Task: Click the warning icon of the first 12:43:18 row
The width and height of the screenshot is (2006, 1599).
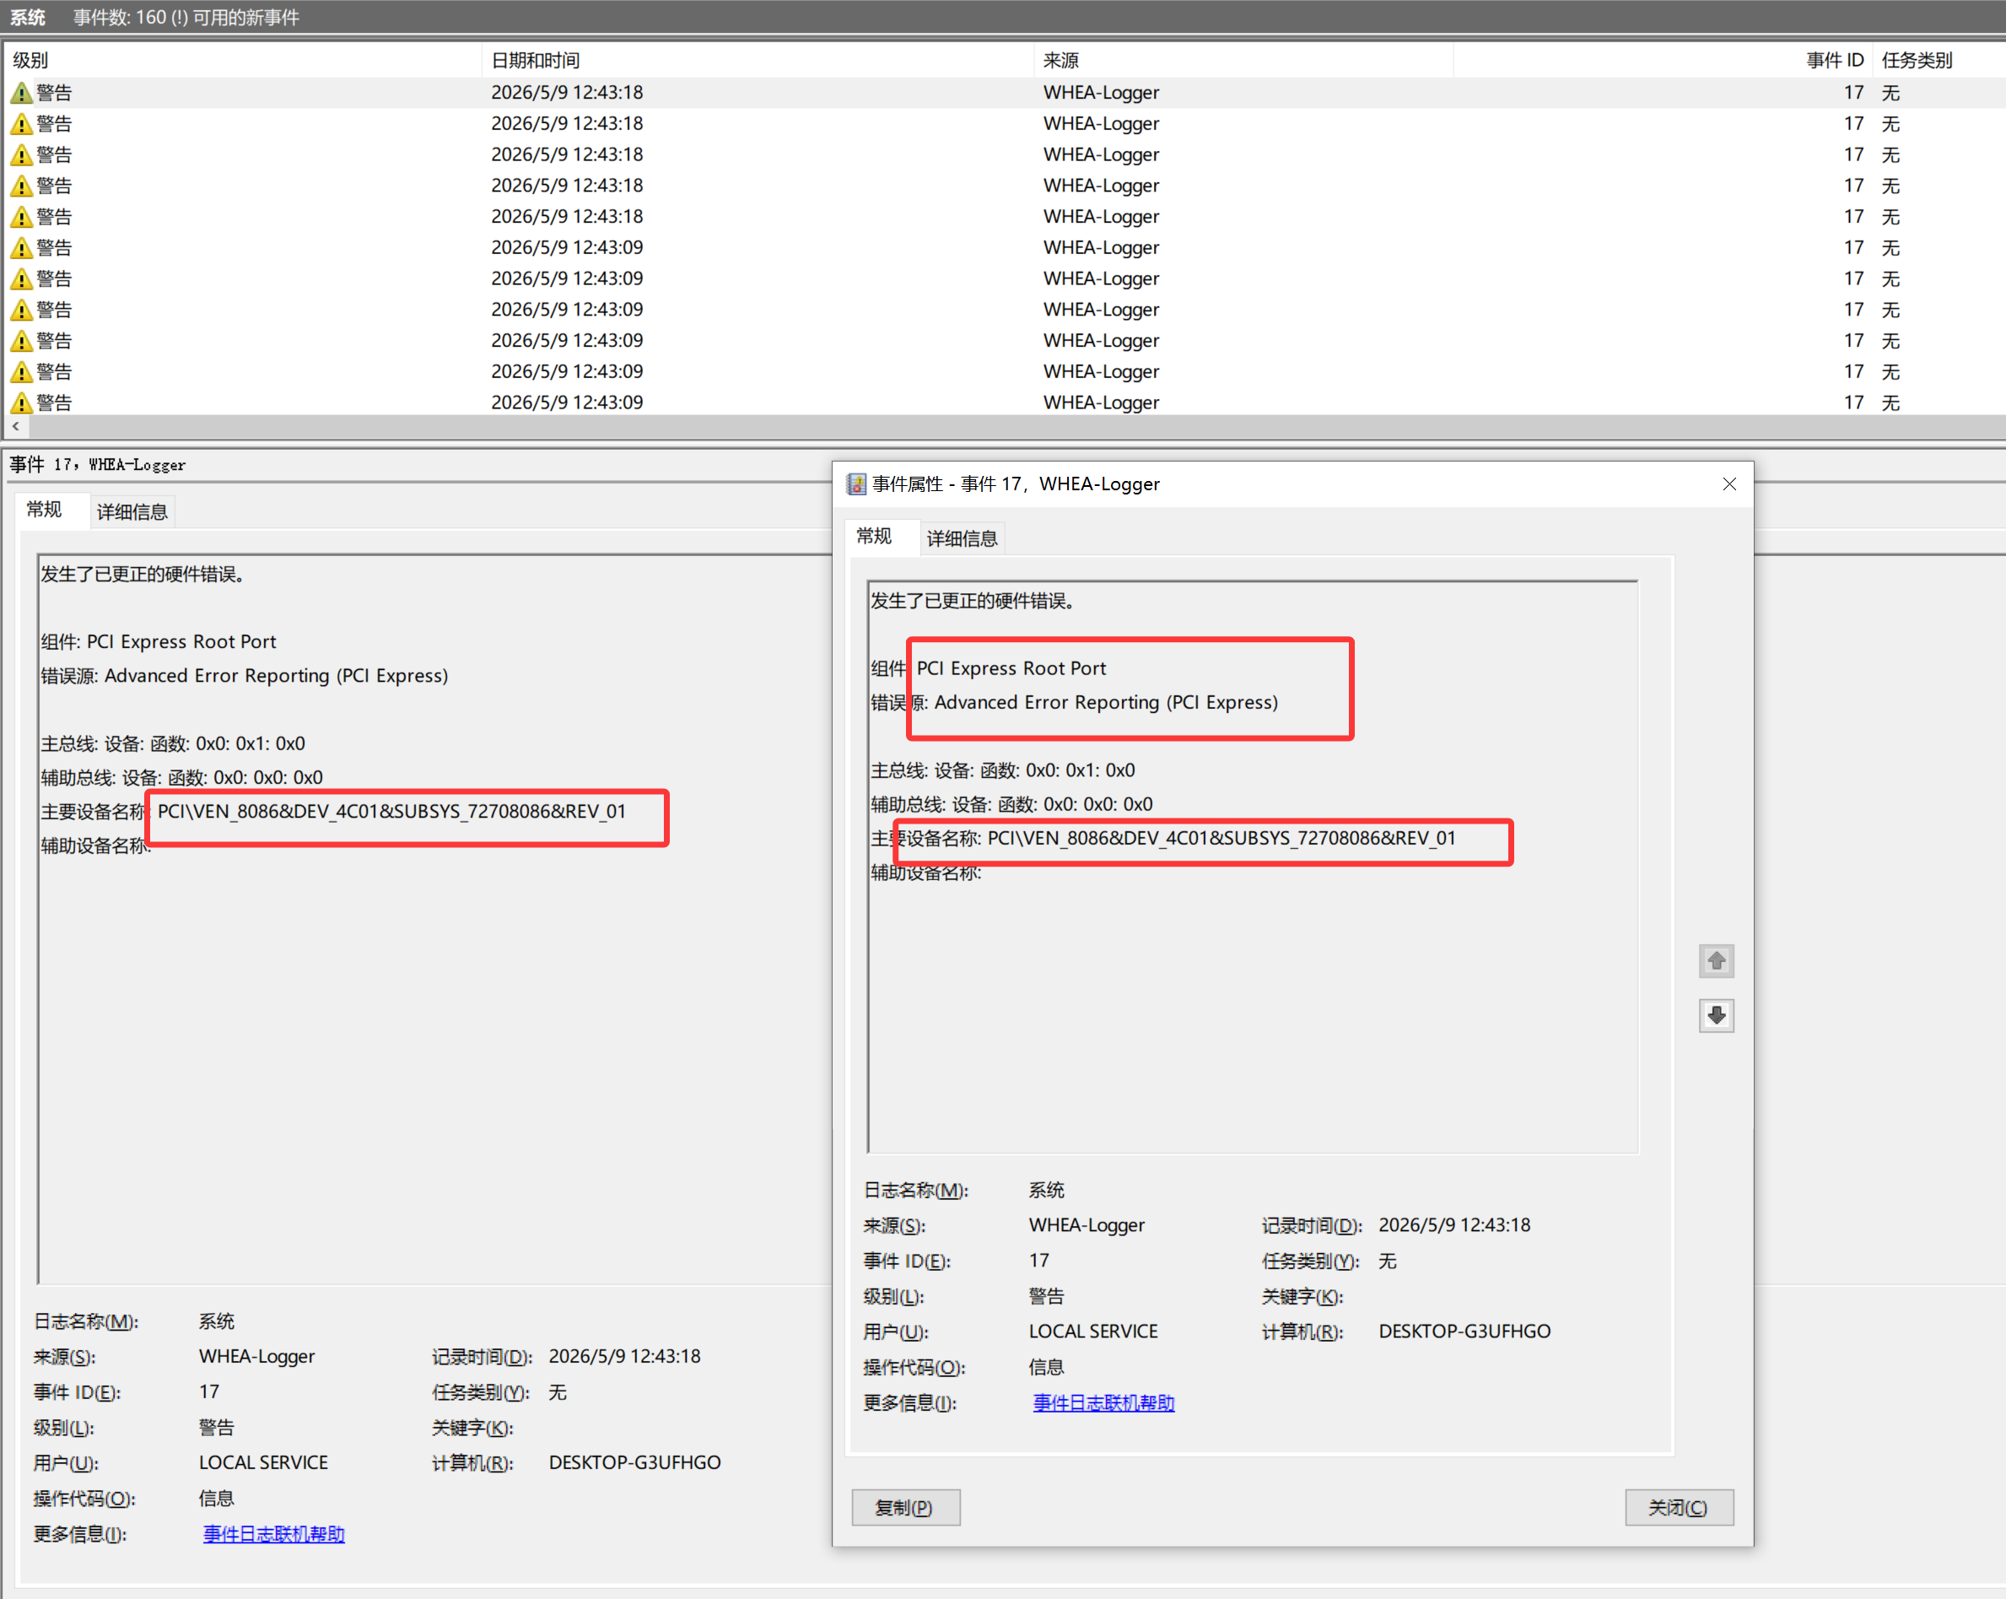Action: (x=21, y=92)
